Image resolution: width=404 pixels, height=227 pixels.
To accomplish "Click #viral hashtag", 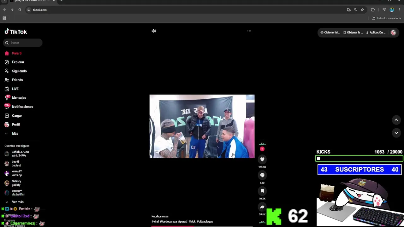I will pos(155,222).
